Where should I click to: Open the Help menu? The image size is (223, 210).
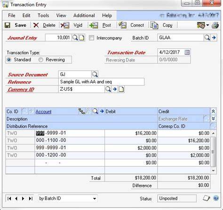point(107,16)
